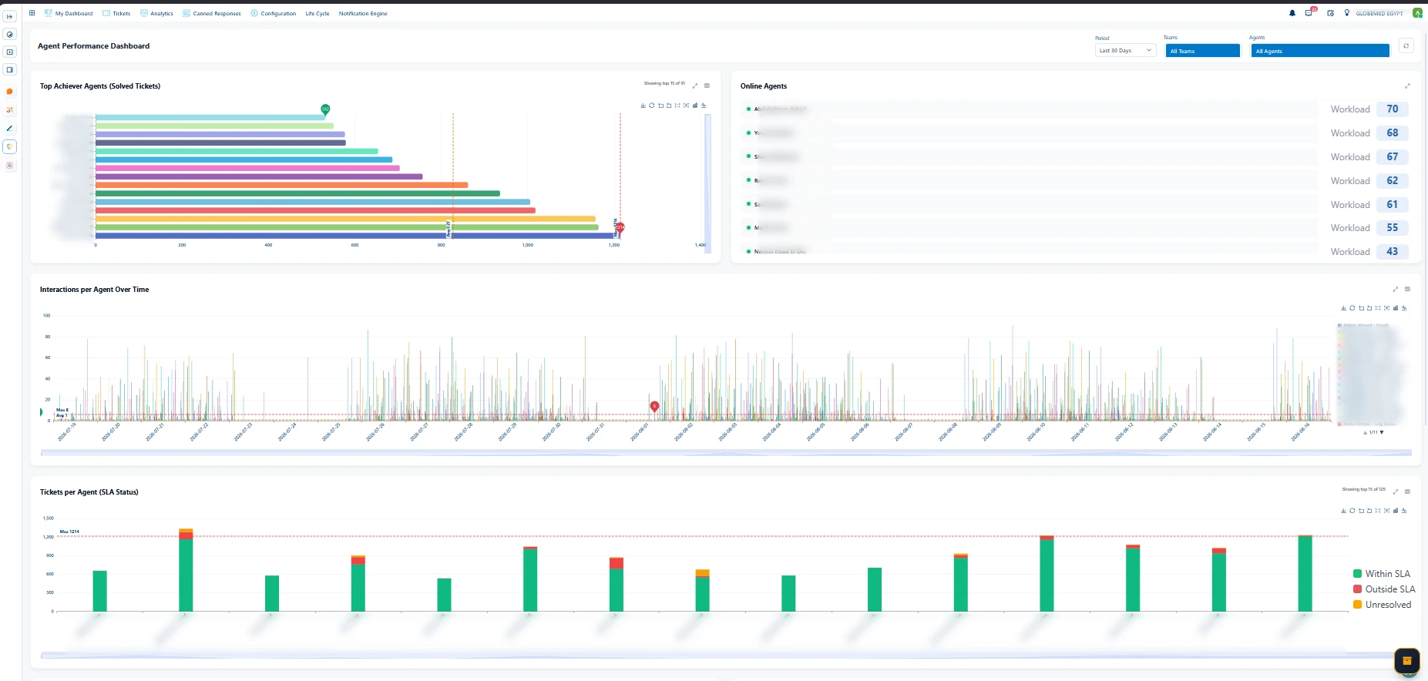Click the yellow chat widget button at bottom right

coord(1406,661)
